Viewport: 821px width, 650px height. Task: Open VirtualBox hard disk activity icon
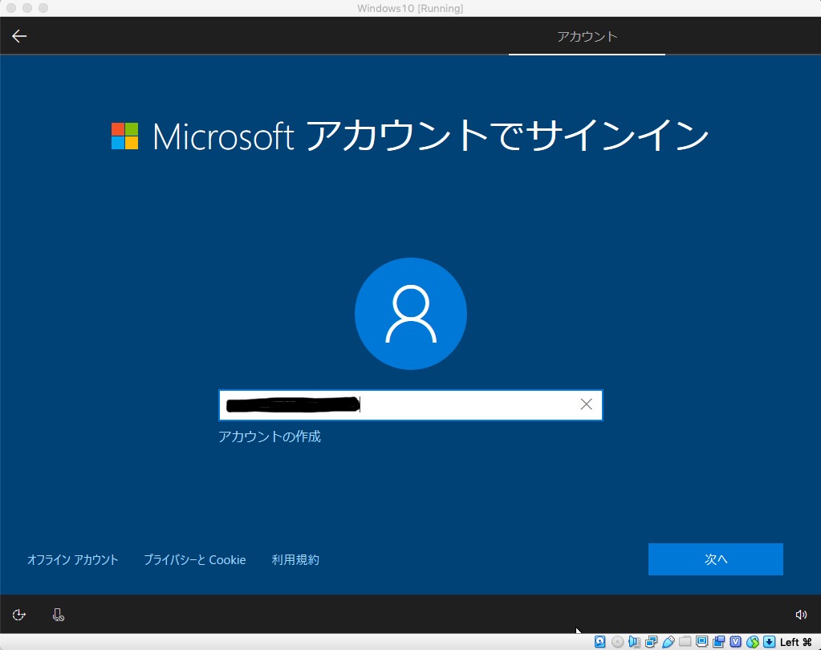coord(600,642)
